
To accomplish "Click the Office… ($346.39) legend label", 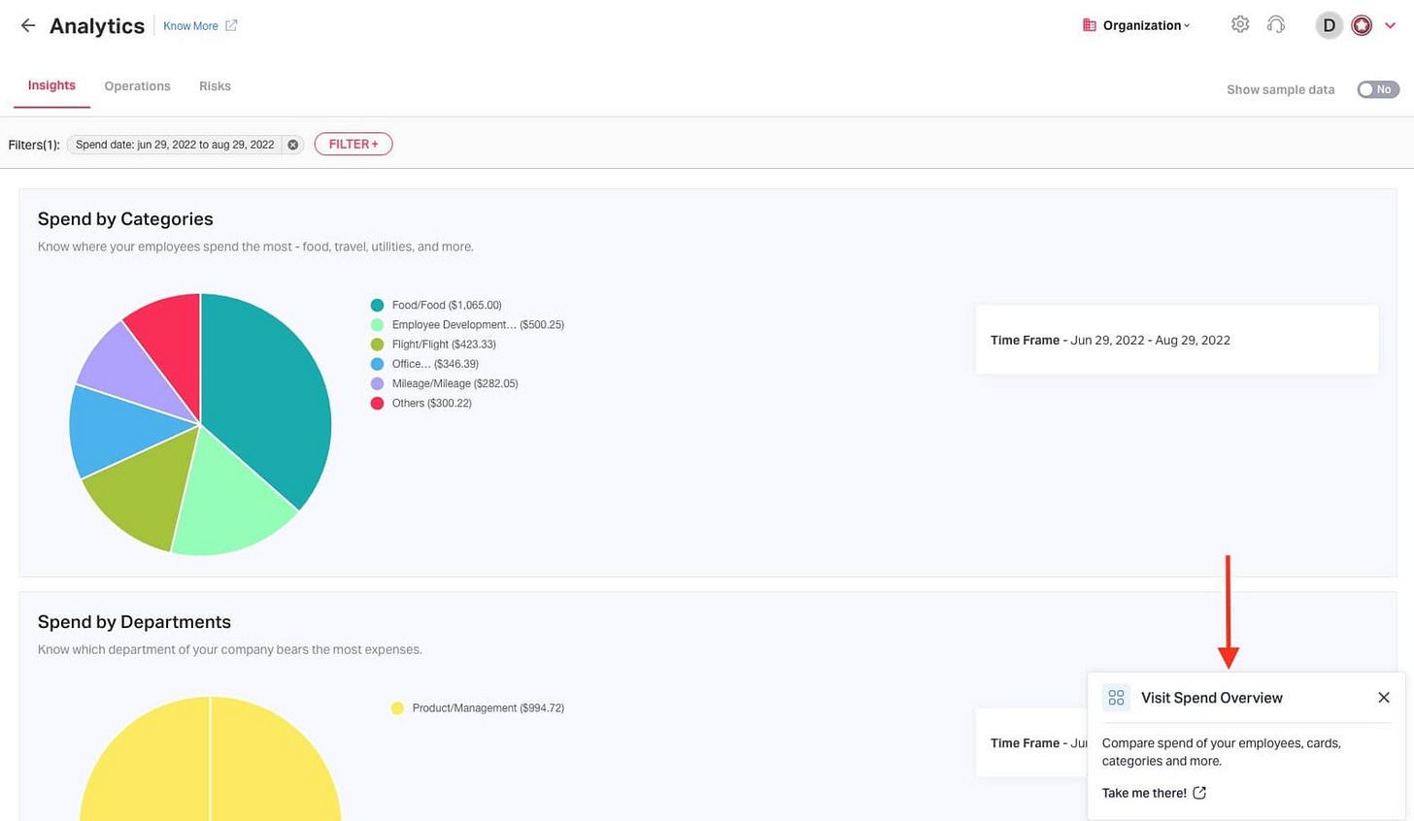I will 435,364.
